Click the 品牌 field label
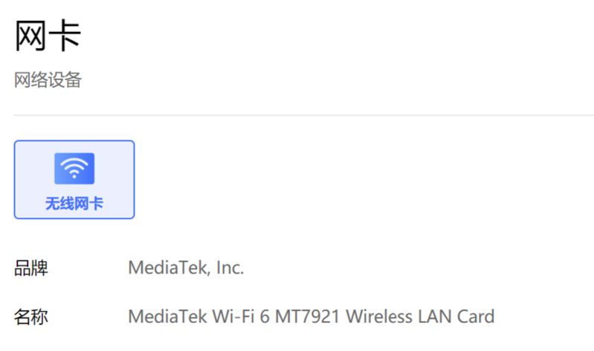Image resolution: width=594 pixels, height=351 pixels. [31, 268]
